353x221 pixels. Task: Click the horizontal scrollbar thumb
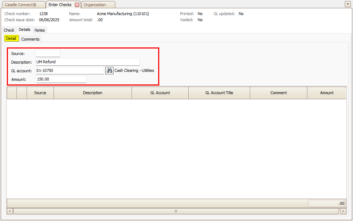pos(176,211)
